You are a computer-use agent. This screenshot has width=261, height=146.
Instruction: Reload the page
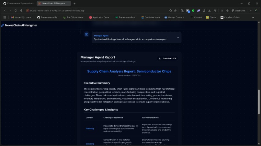(x=16, y=11)
